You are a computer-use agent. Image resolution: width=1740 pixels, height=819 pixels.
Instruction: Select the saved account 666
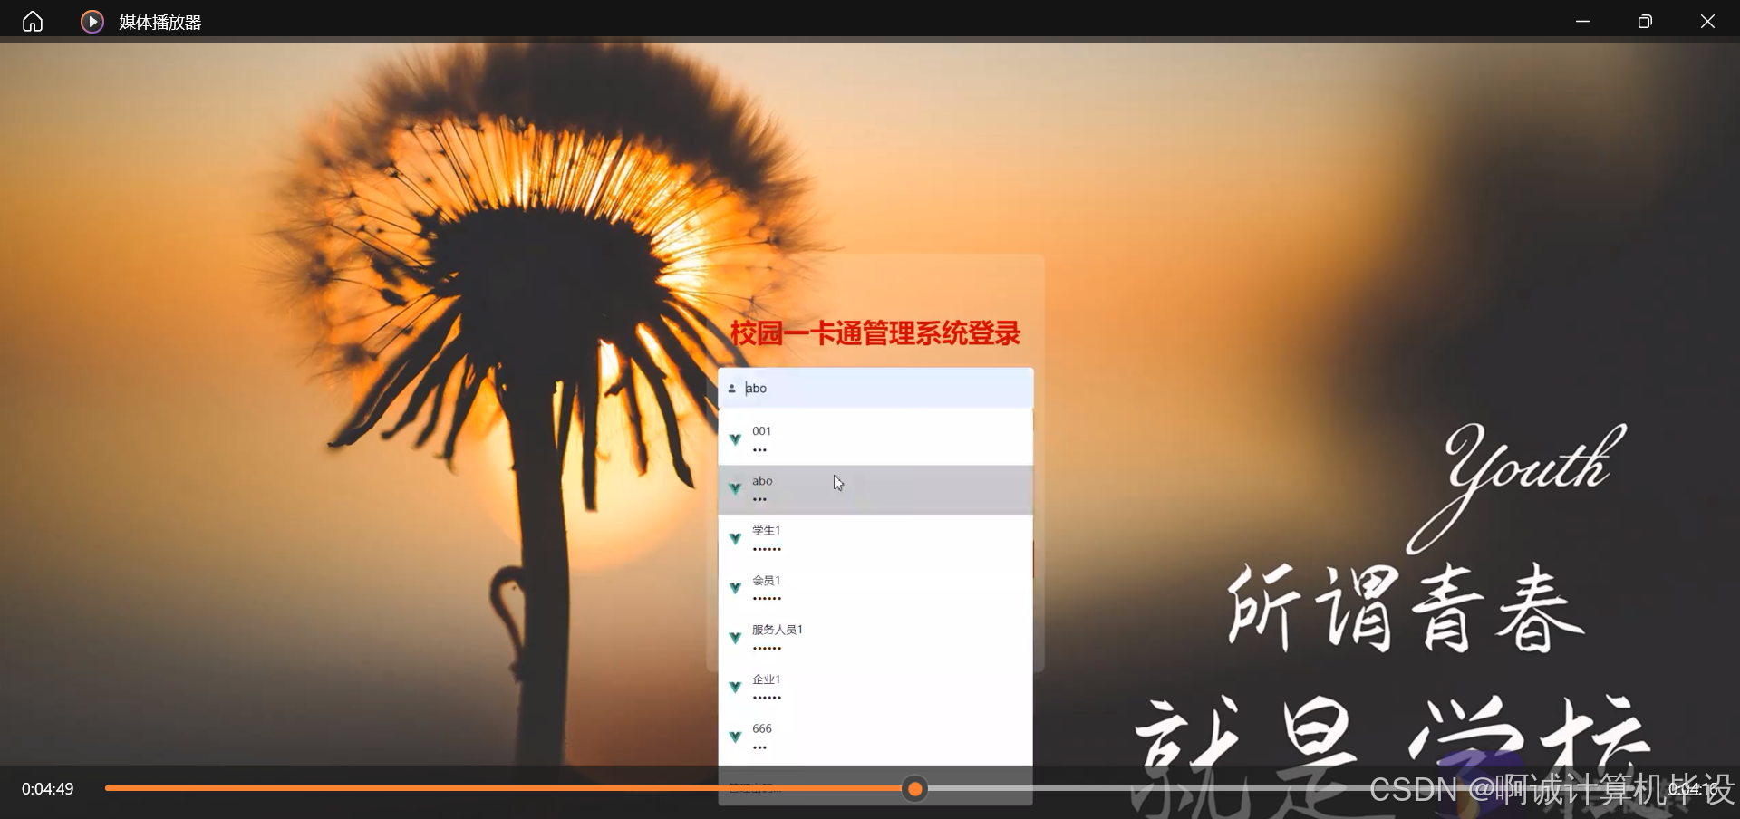click(x=875, y=737)
